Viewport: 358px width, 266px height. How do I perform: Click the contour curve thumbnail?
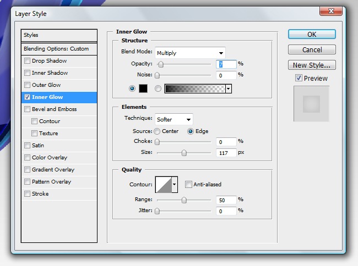pyautogui.click(x=164, y=184)
